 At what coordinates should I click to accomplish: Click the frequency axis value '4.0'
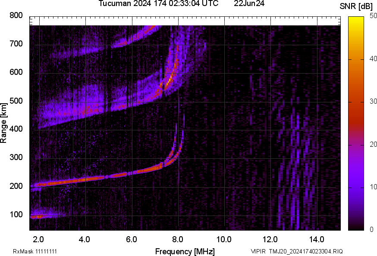click(x=85, y=239)
